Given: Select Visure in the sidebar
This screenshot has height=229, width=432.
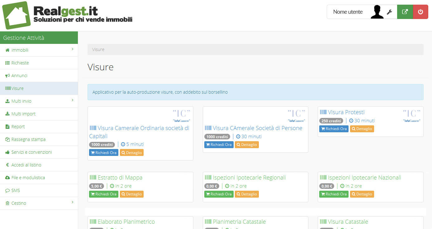Looking at the screenshot, I should click(x=39, y=88).
